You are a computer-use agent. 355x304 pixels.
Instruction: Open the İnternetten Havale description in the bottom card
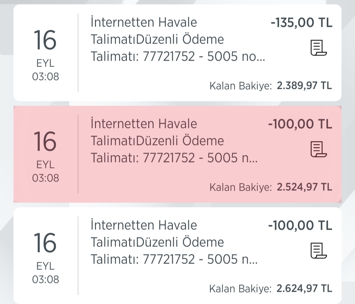pos(174,242)
